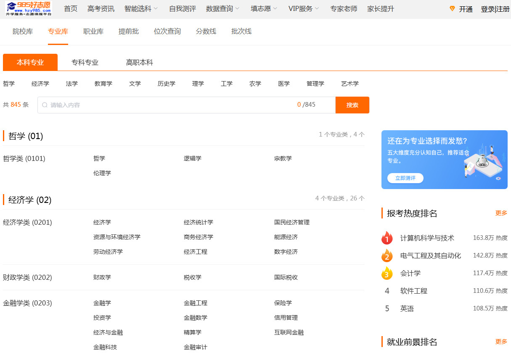Open 高考资讯 in the top navigation
The height and width of the screenshot is (355, 511).
101,9
